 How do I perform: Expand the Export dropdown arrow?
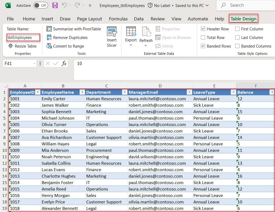coord(131,45)
